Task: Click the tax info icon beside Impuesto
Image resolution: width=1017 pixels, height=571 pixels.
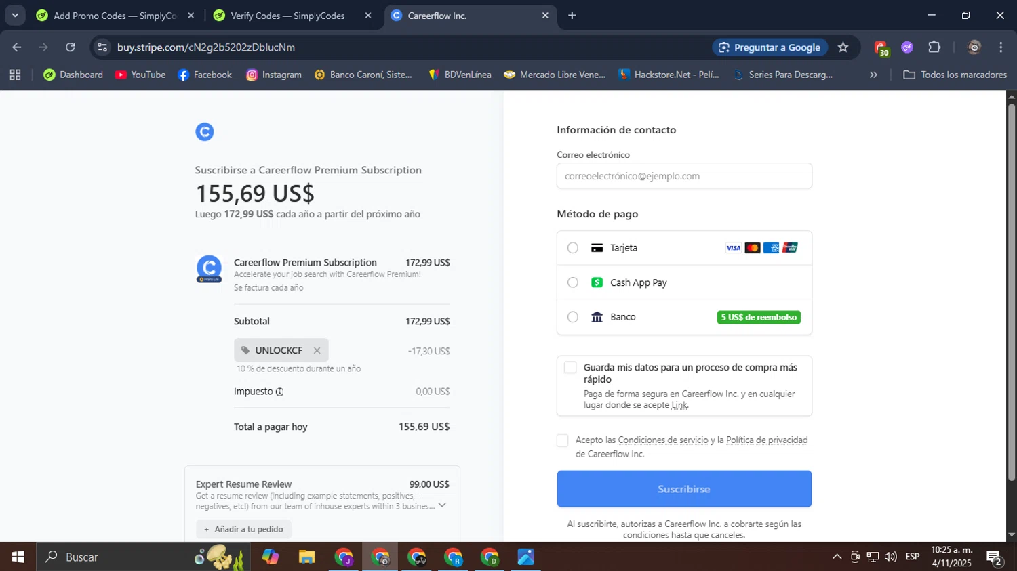Action: (x=280, y=392)
